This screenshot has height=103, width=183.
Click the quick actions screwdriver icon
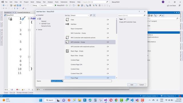[23, 18]
